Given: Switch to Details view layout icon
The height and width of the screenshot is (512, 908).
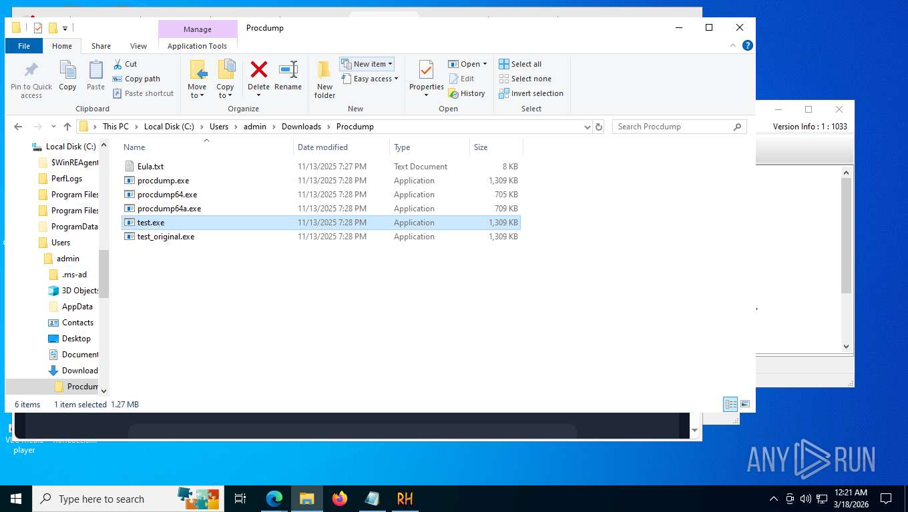Looking at the screenshot, I should (x=731, y=404).
